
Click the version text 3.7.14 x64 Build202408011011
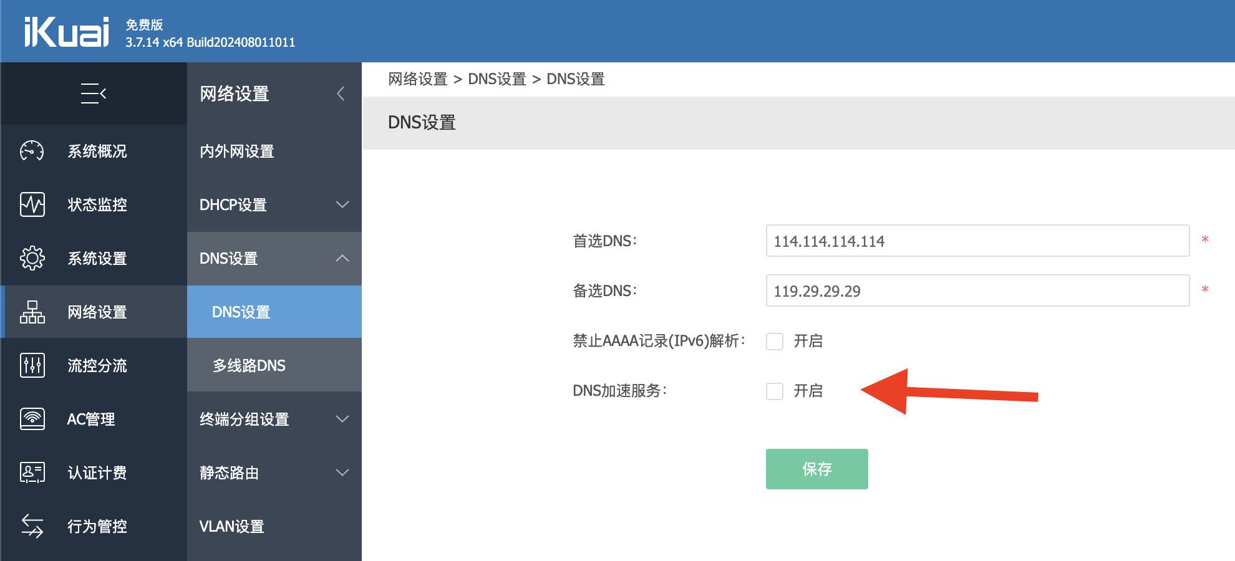tap(210, 42)
